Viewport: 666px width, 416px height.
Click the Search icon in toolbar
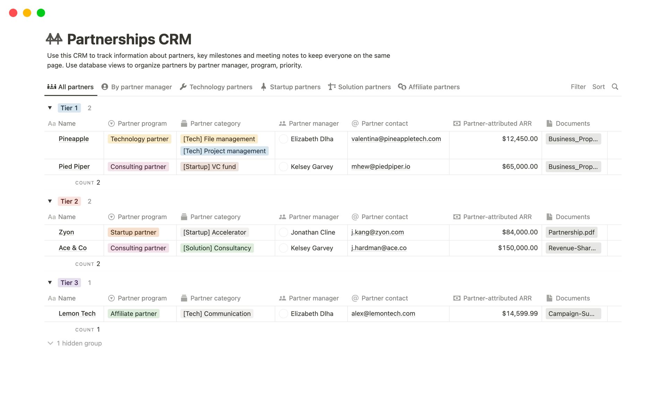[x=615, y=87]
